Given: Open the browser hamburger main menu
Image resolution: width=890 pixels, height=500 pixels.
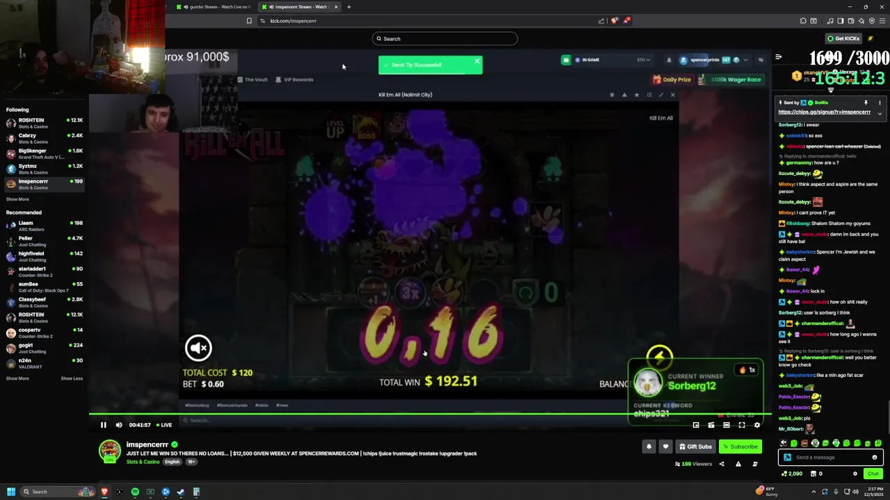Looking at the screenshot, I should point(882,21).
